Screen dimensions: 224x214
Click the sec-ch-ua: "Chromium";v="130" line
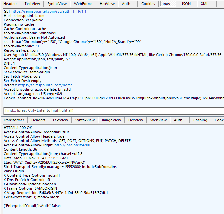click(72, 42)
